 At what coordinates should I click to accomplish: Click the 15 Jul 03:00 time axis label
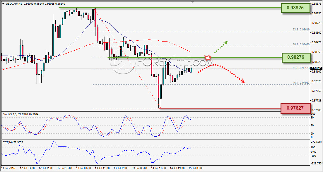(196, 168)
